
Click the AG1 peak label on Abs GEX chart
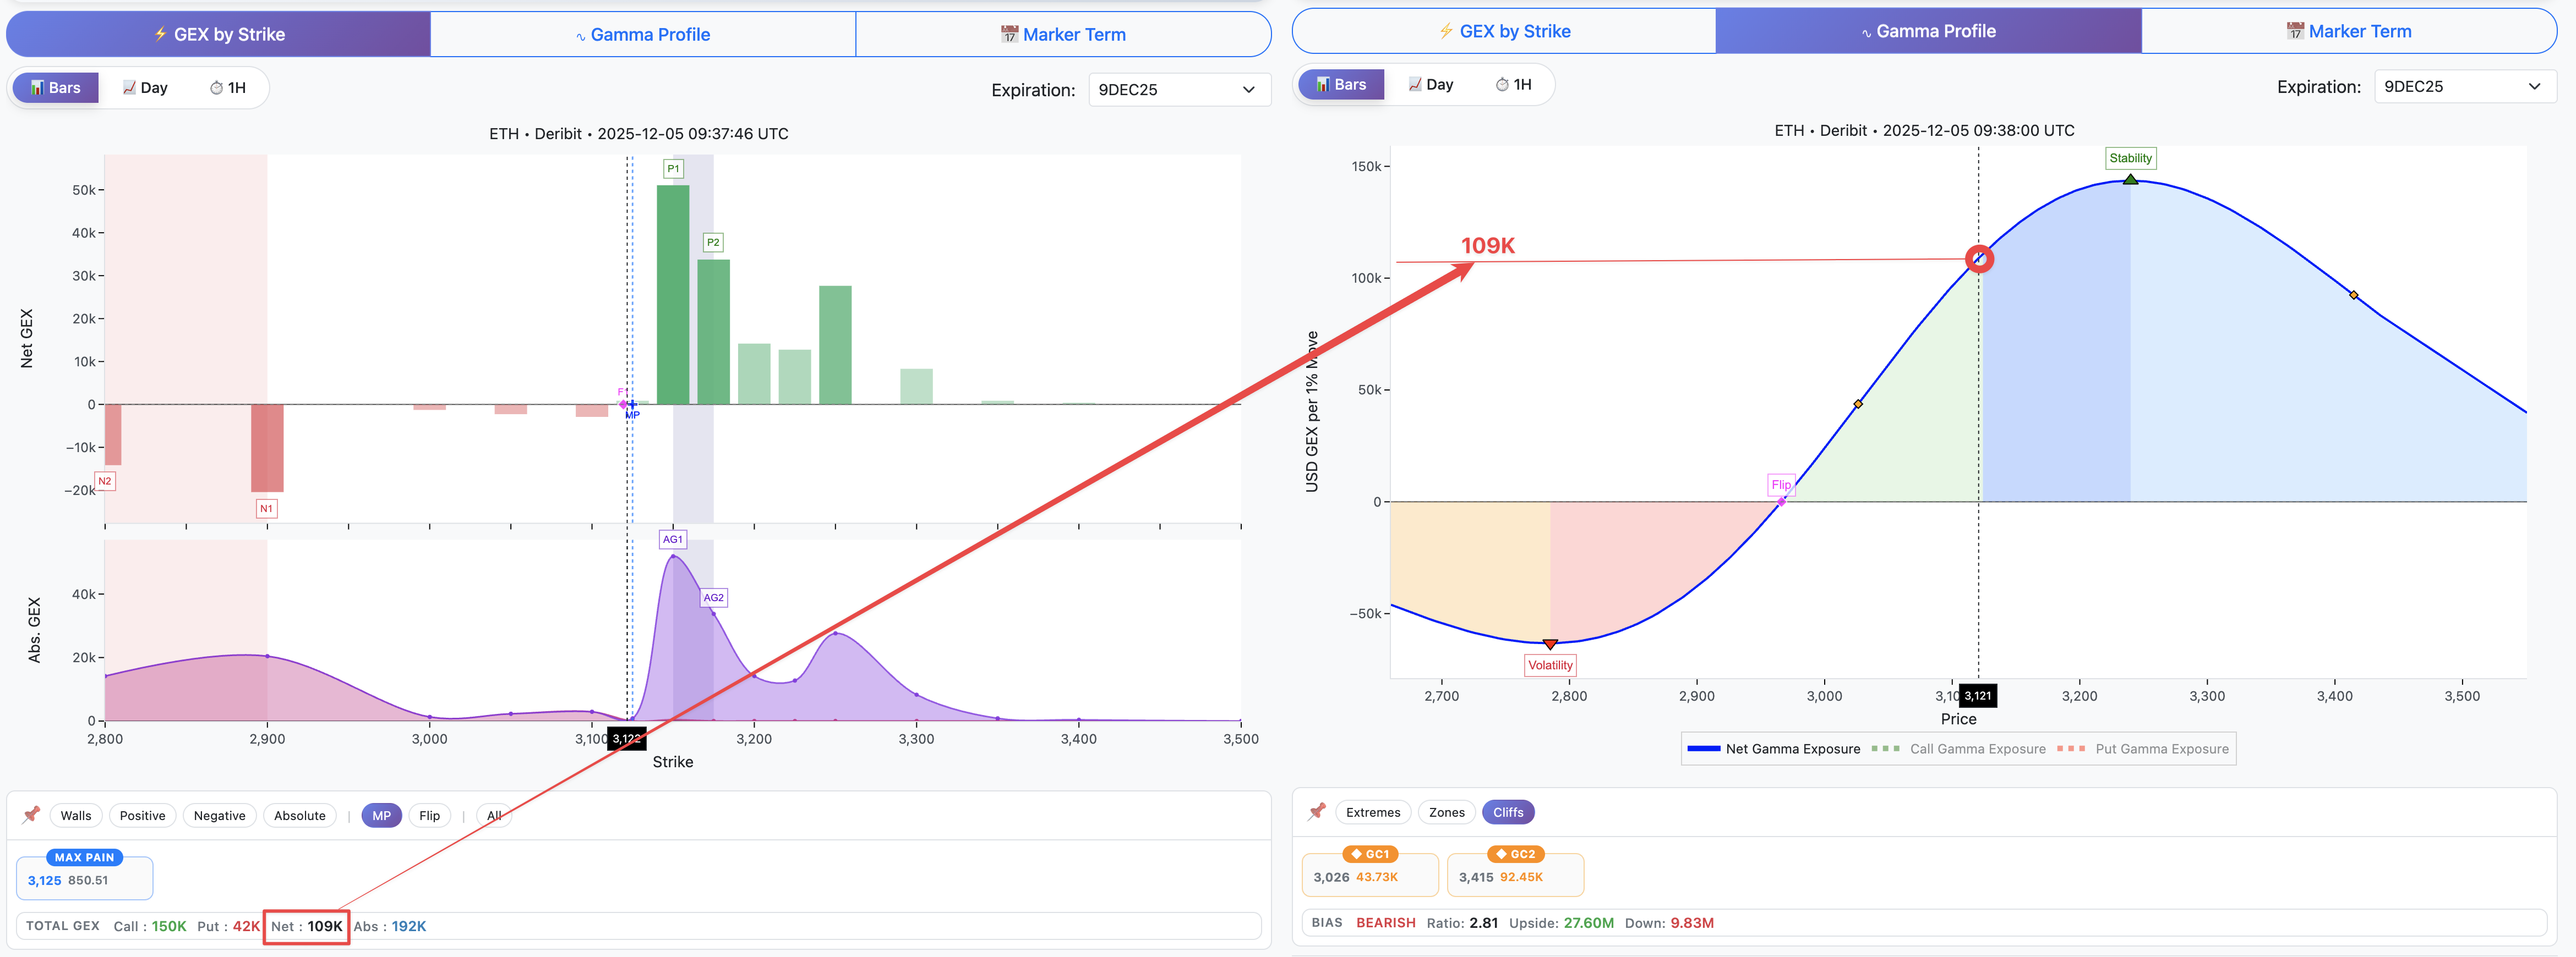[x=672, y=540]
